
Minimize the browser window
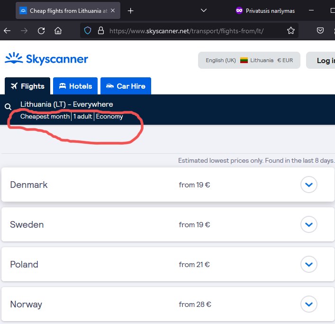coord(311,10)
